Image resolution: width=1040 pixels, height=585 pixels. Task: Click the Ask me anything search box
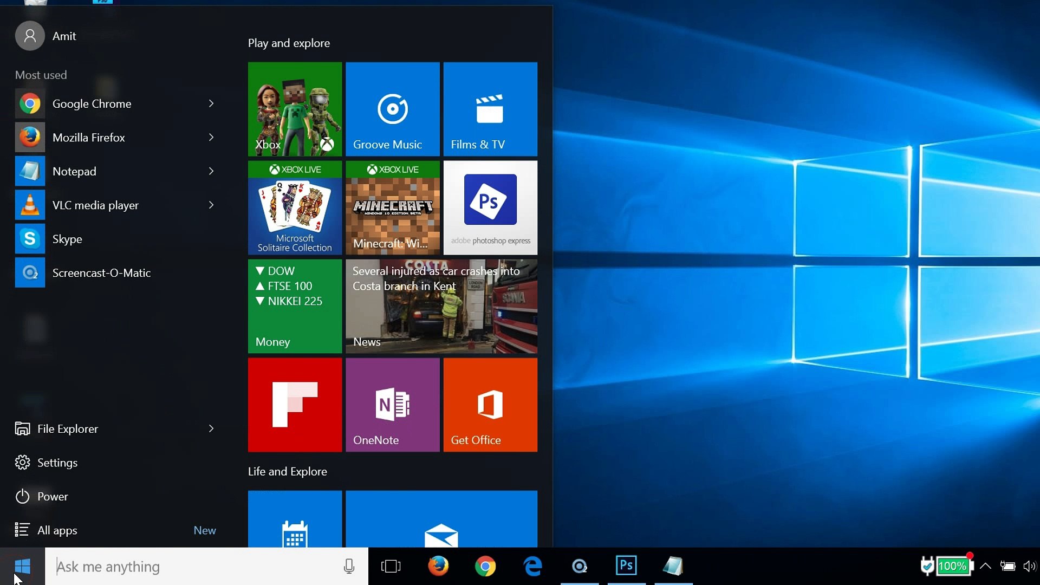point(206,567)
